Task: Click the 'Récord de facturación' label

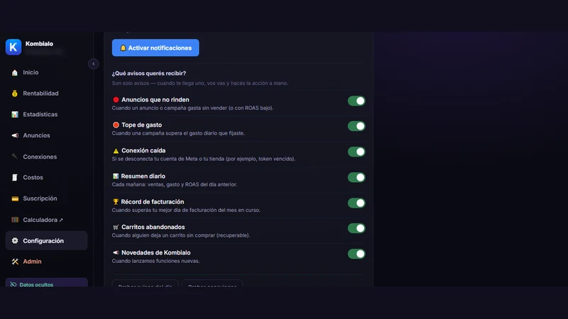Action: tap(153, 202)
